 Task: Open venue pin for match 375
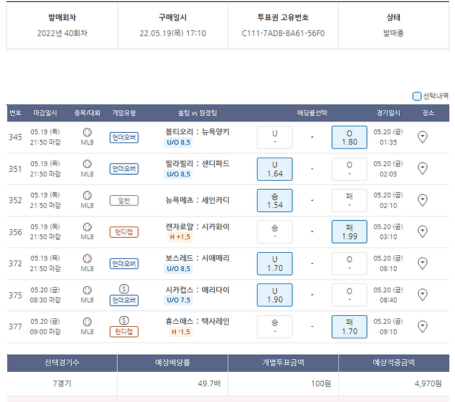click(422, 295)
